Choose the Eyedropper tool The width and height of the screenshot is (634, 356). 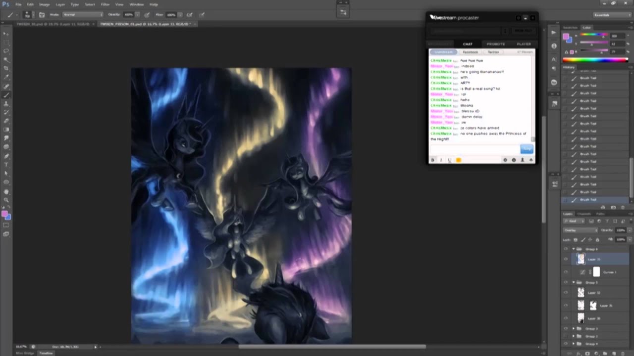pyautogui.click(x=6, y=77)
